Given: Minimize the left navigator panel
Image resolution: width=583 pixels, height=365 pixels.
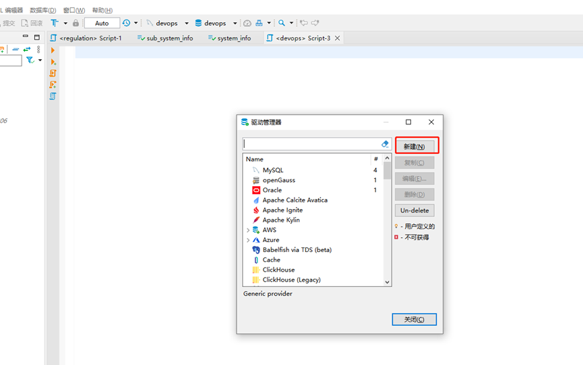Looking at the screenshot, I should (x=26, y=36).
